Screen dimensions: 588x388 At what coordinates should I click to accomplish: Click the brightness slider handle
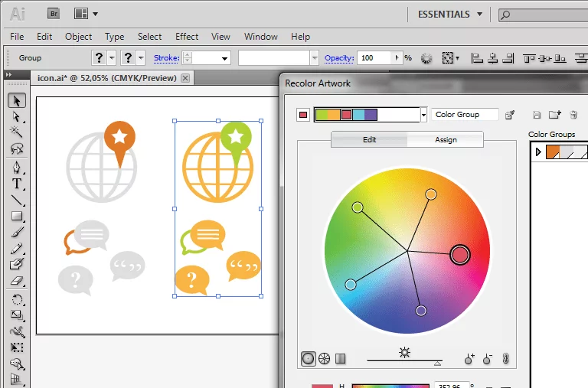[437, 364]
